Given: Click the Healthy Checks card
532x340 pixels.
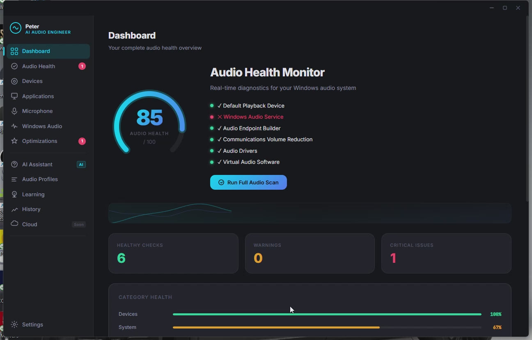Looking at the screenshot, I should pyautogui.click(x=173, y=253).
